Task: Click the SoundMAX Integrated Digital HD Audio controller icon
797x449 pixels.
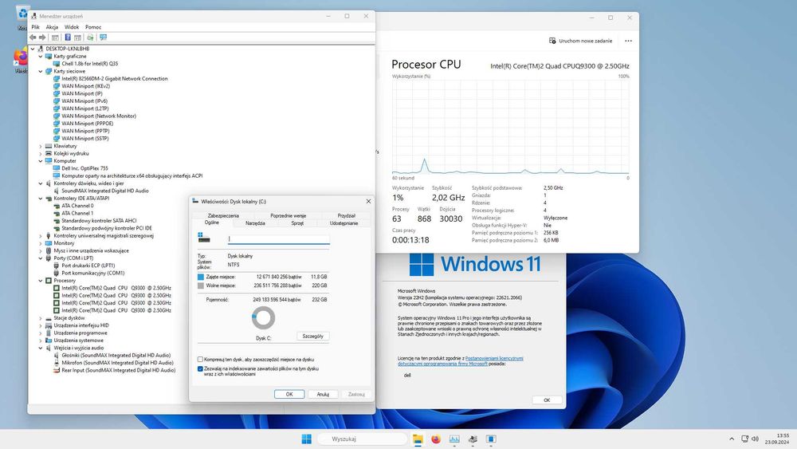Action: click(x=57, y=191)
